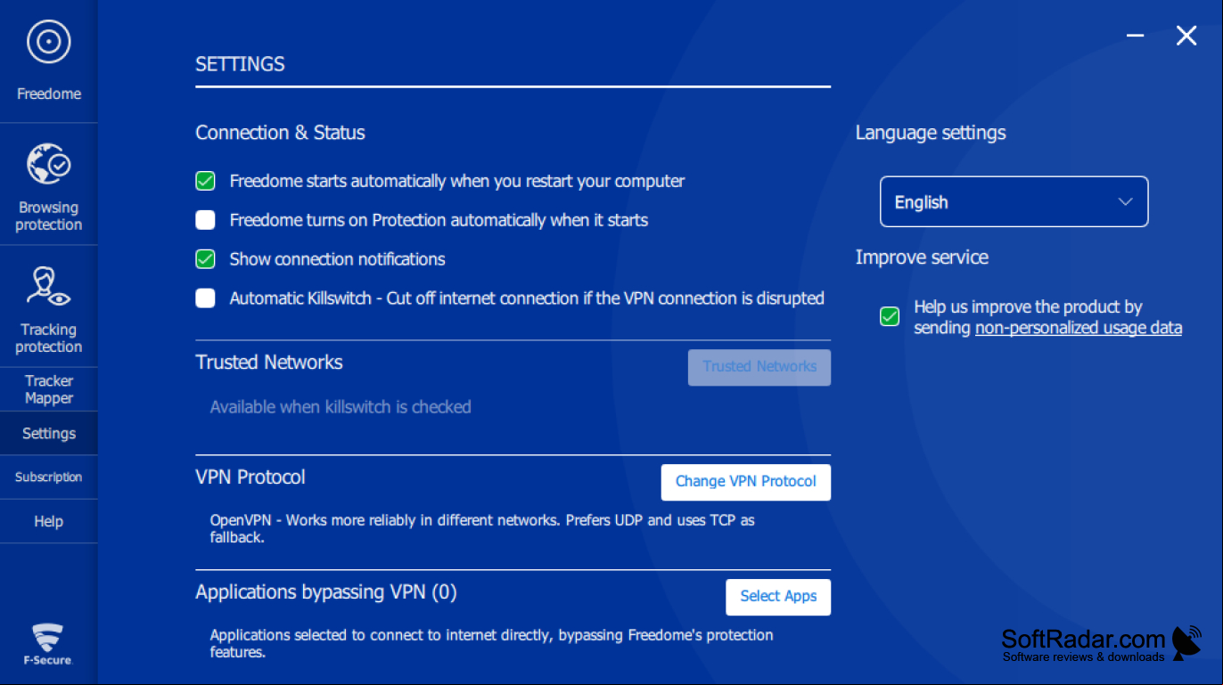Close the Freedome window
The image size is (1223, 685).
1186,36
